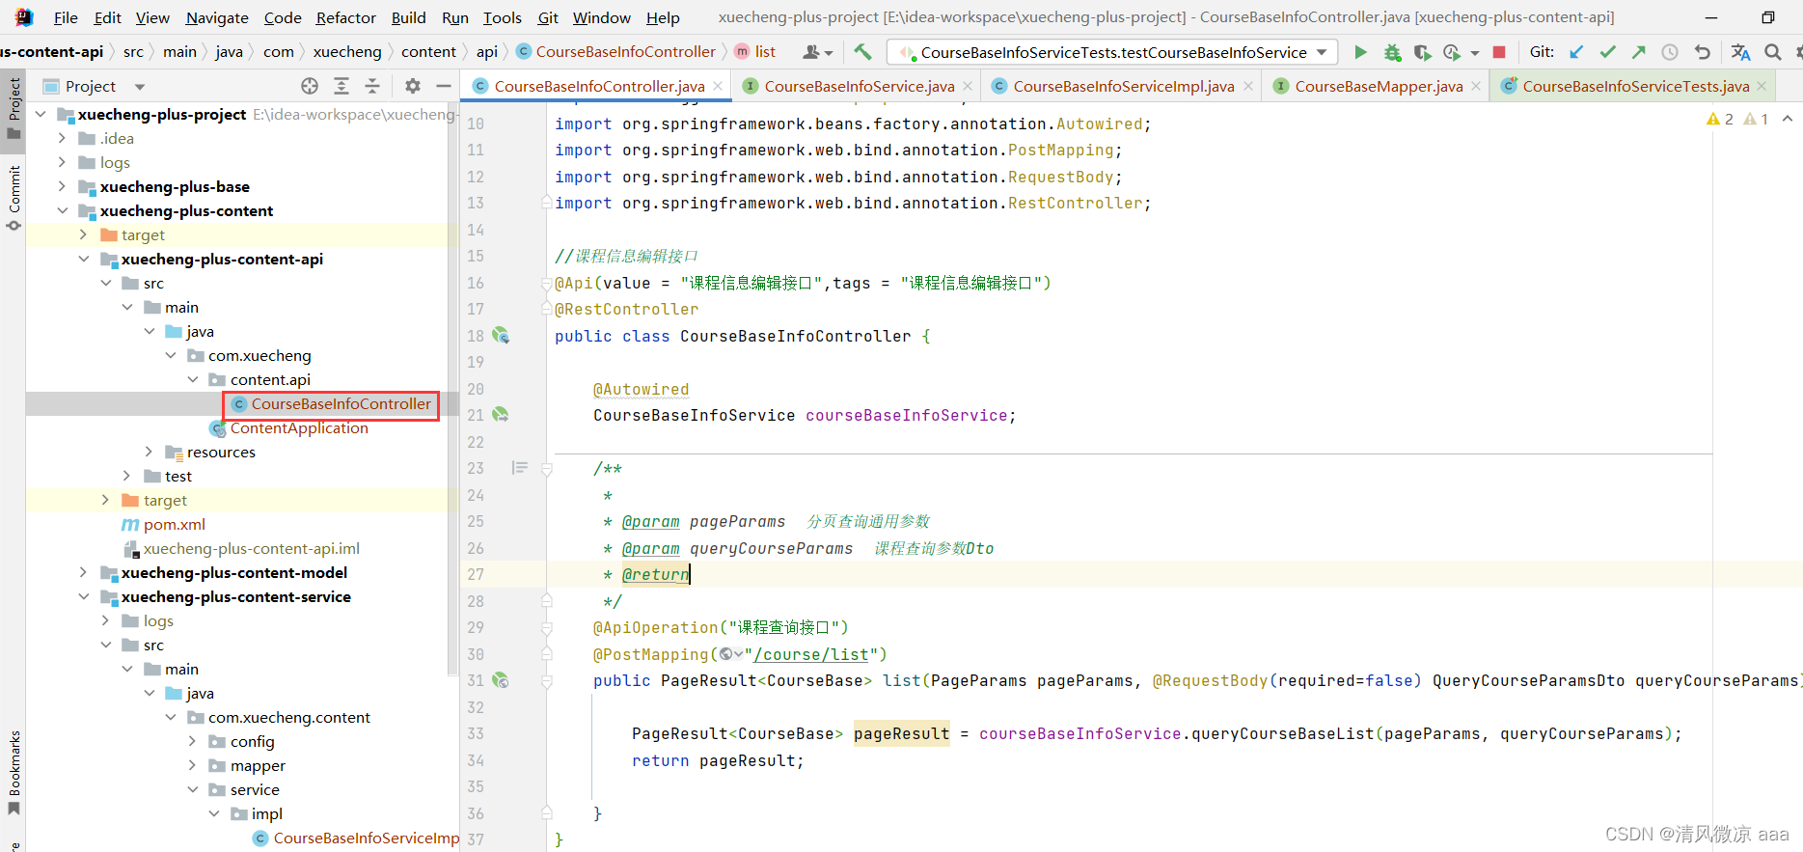Run the selected test configuration
The height and width of the screenshot is (852, 1803).
1360,52
